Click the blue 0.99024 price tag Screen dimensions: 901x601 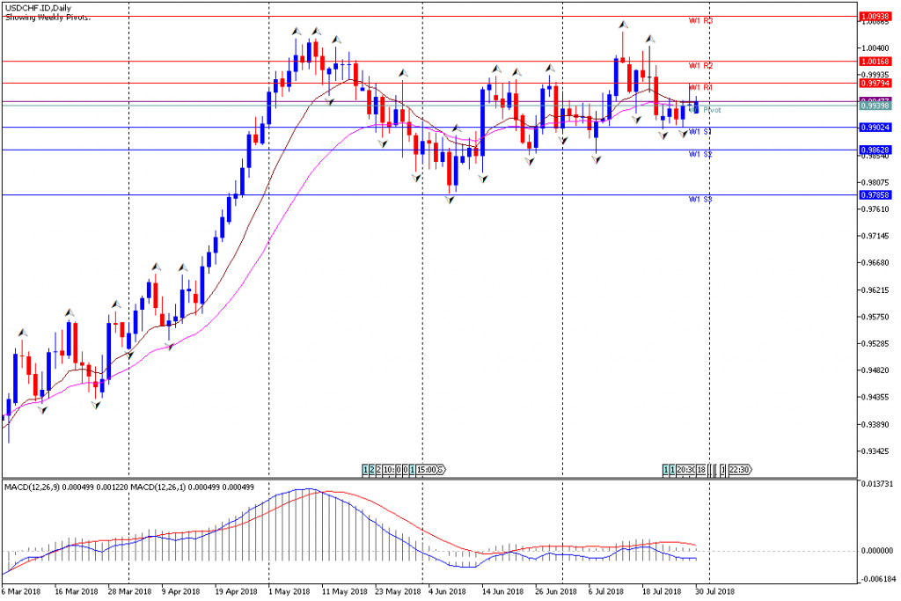[878, 128]
